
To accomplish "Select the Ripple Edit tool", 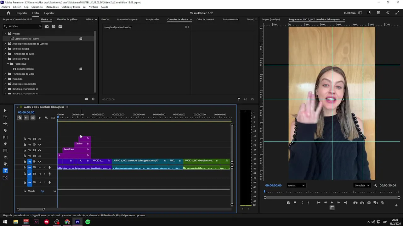I will [x=5, y=124].
